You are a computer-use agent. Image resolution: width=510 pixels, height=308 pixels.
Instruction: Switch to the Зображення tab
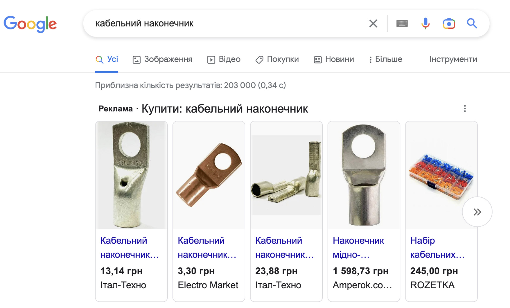[162, 59]
